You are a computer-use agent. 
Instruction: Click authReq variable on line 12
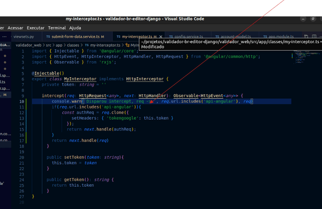click(x=85, y=113)
